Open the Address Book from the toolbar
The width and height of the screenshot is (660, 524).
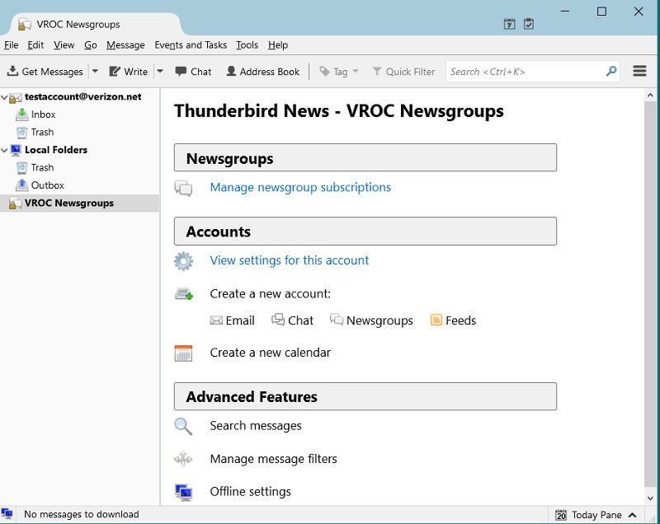click(263, 72)
